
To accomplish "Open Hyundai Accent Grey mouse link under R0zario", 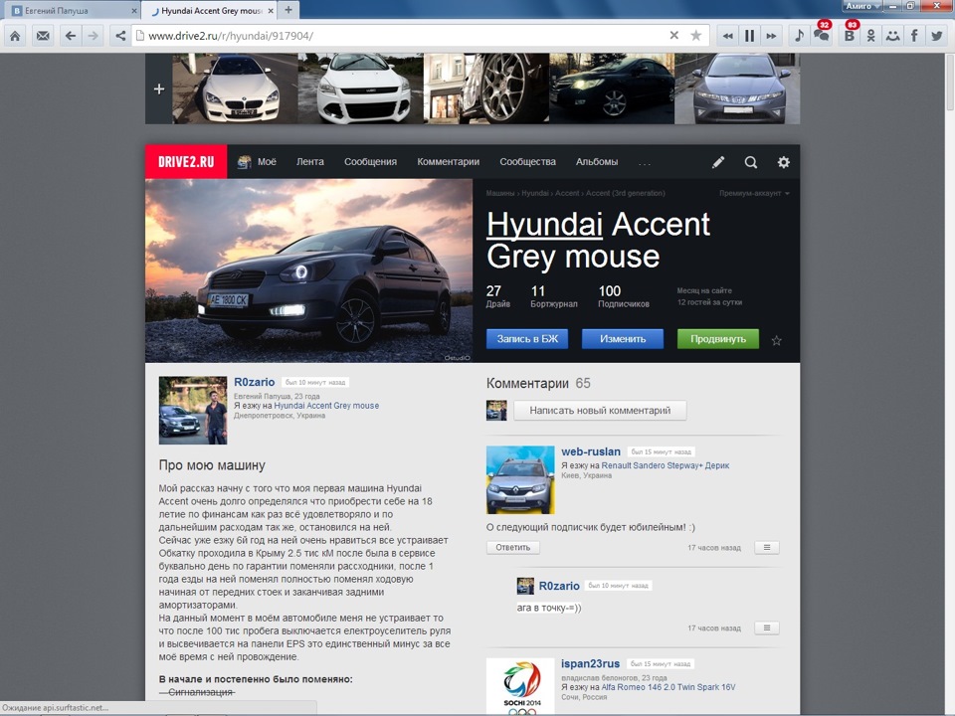I will point(326,406).
